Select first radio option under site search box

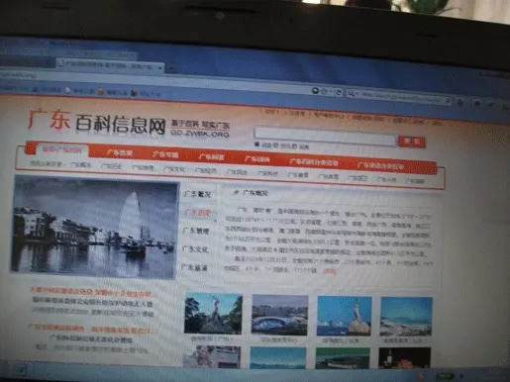pos(257,144)
